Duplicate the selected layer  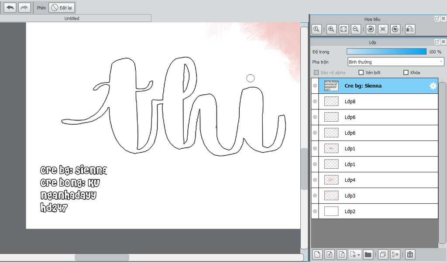click(383, 254)
